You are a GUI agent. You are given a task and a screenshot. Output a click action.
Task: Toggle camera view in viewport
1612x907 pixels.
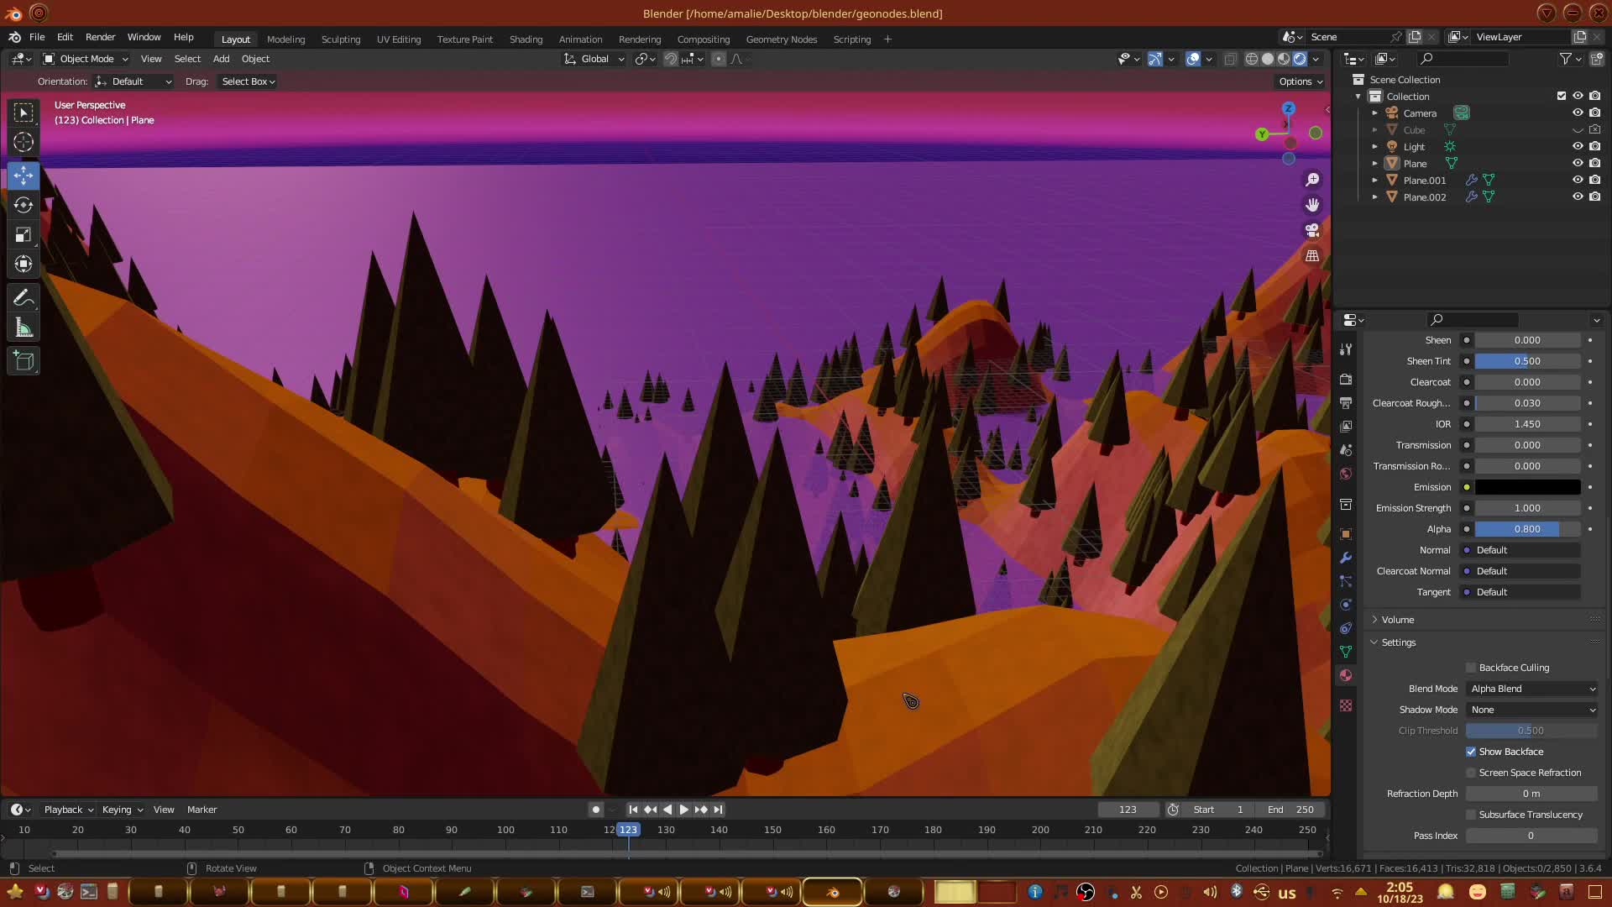click(1312, 230)
